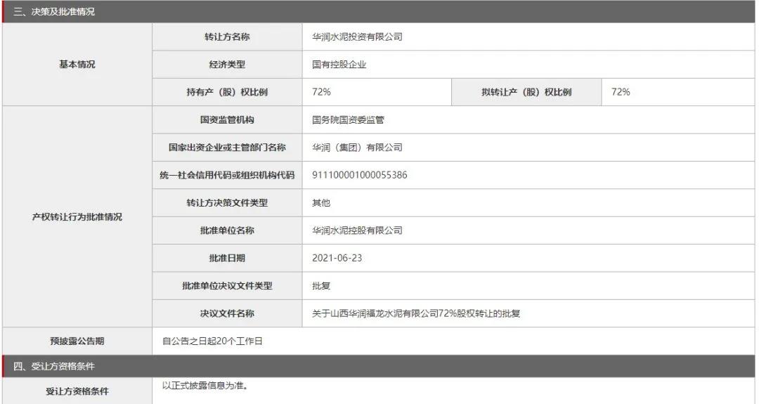The height and width of the screenshot is (404, 759).
Task: Click the 持有产（股）权比例 label cell
Action: pos(222,92)
